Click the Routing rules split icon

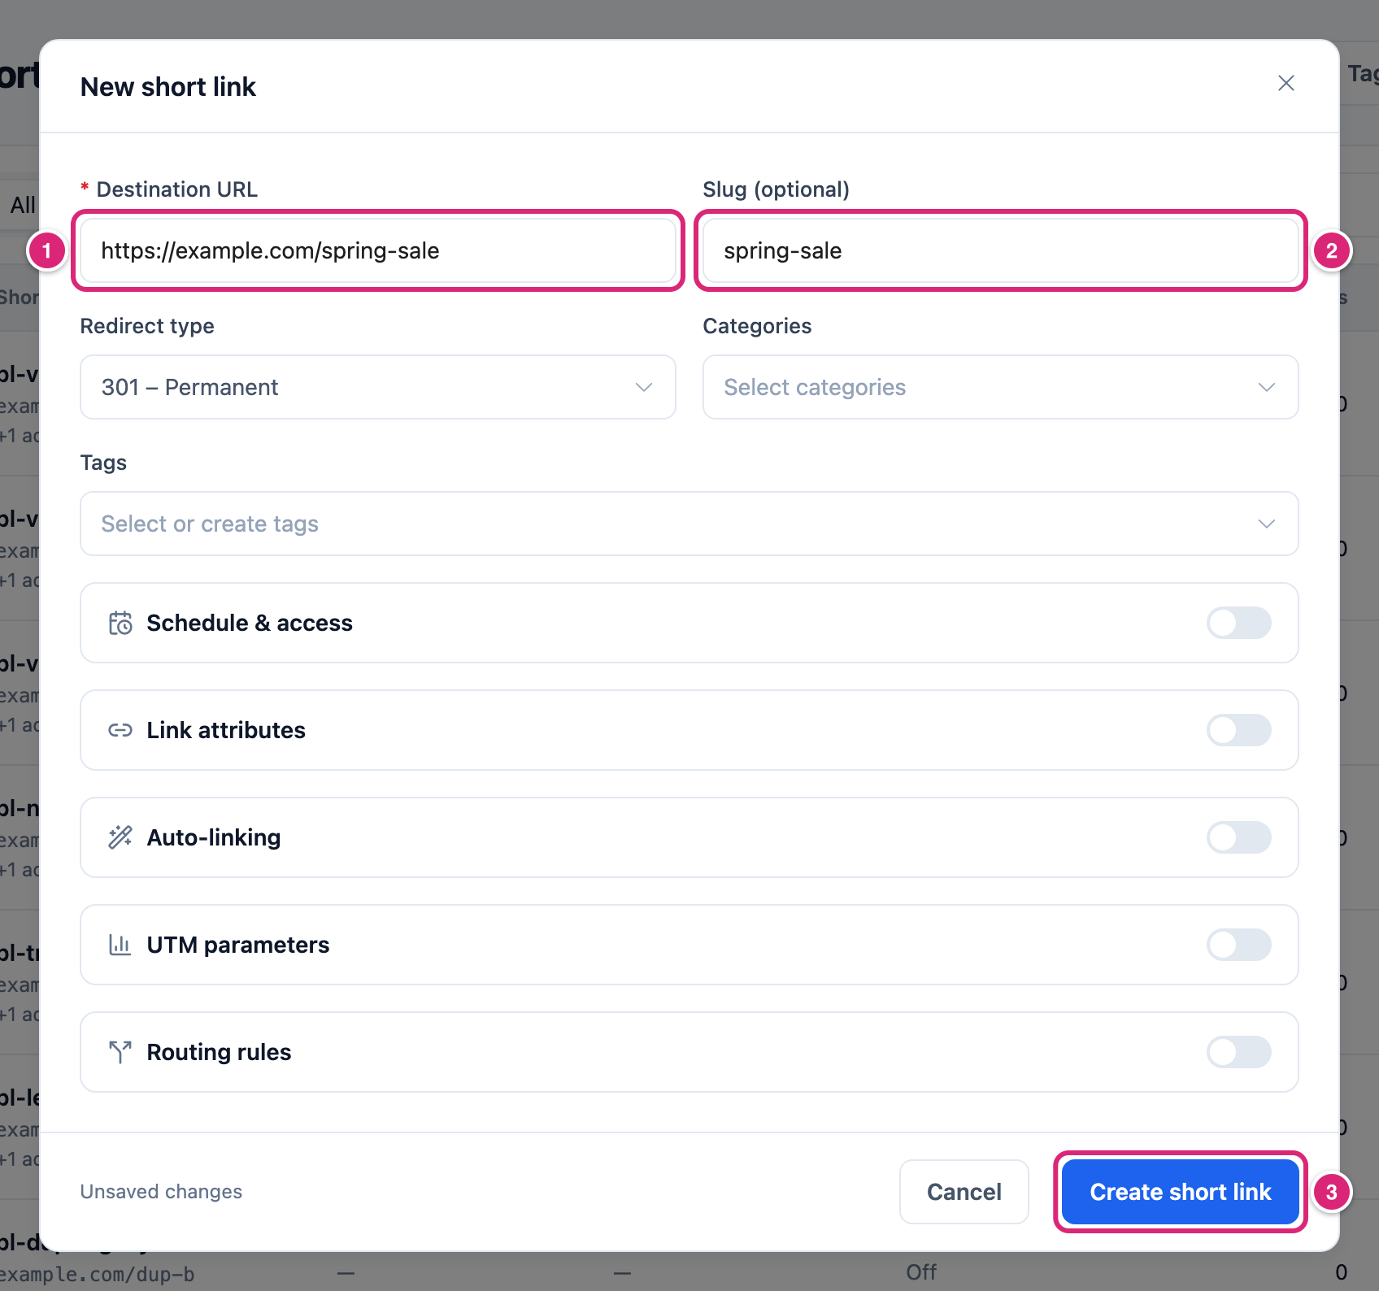[x=120, y=1052]
